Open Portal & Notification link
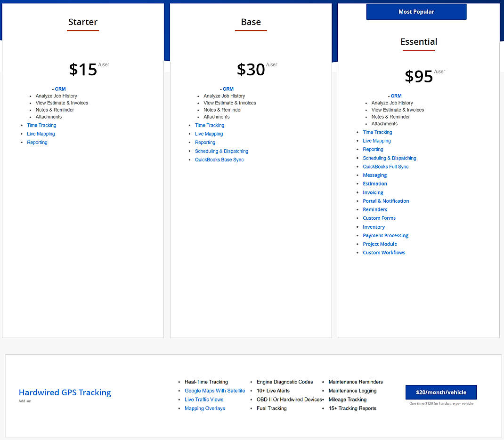Screen dimensions: 504x440 [x=386, y=201]
